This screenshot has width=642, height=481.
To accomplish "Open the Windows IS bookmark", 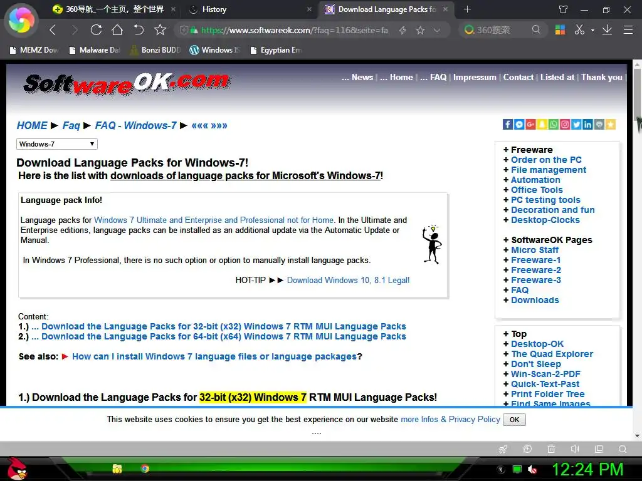I will coord(215,50).
